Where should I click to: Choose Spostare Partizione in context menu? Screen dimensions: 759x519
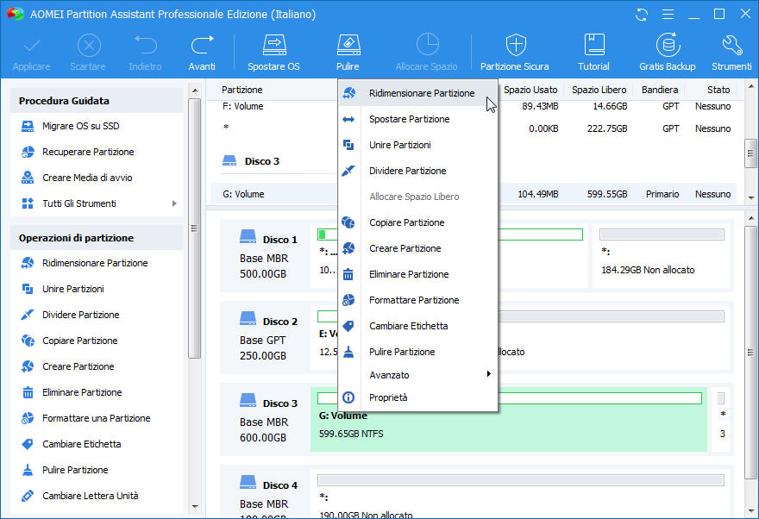(418, 120)
